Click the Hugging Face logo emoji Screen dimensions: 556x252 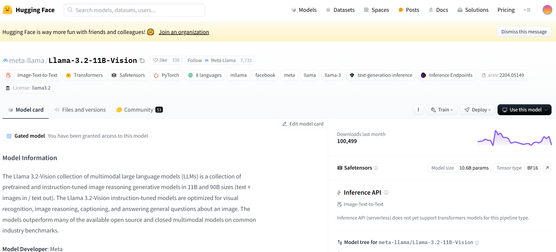pos(8,10)
